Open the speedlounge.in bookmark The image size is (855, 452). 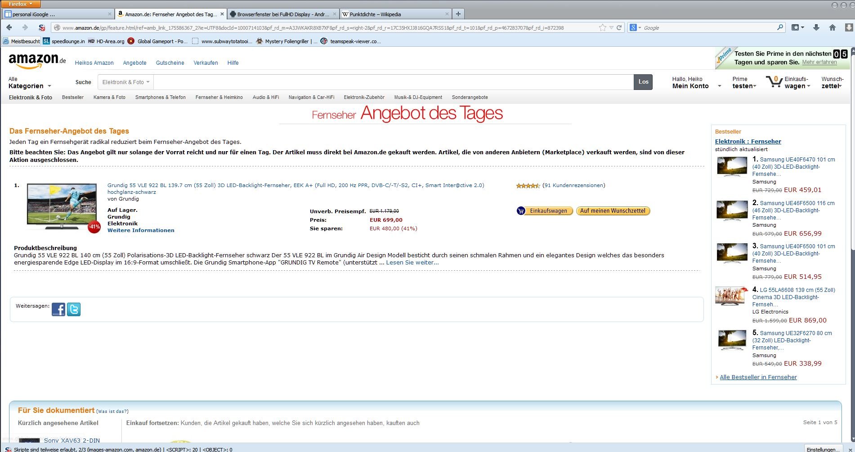coord(64,41)
